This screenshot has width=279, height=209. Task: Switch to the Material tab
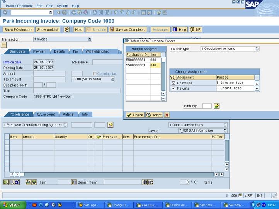tap(68, 114)
